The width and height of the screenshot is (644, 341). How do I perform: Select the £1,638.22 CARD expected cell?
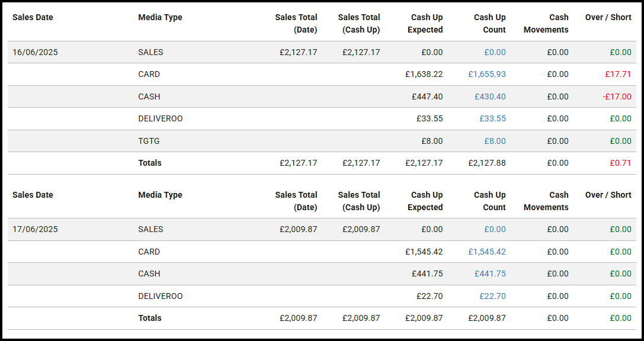[x=424, y=74]
